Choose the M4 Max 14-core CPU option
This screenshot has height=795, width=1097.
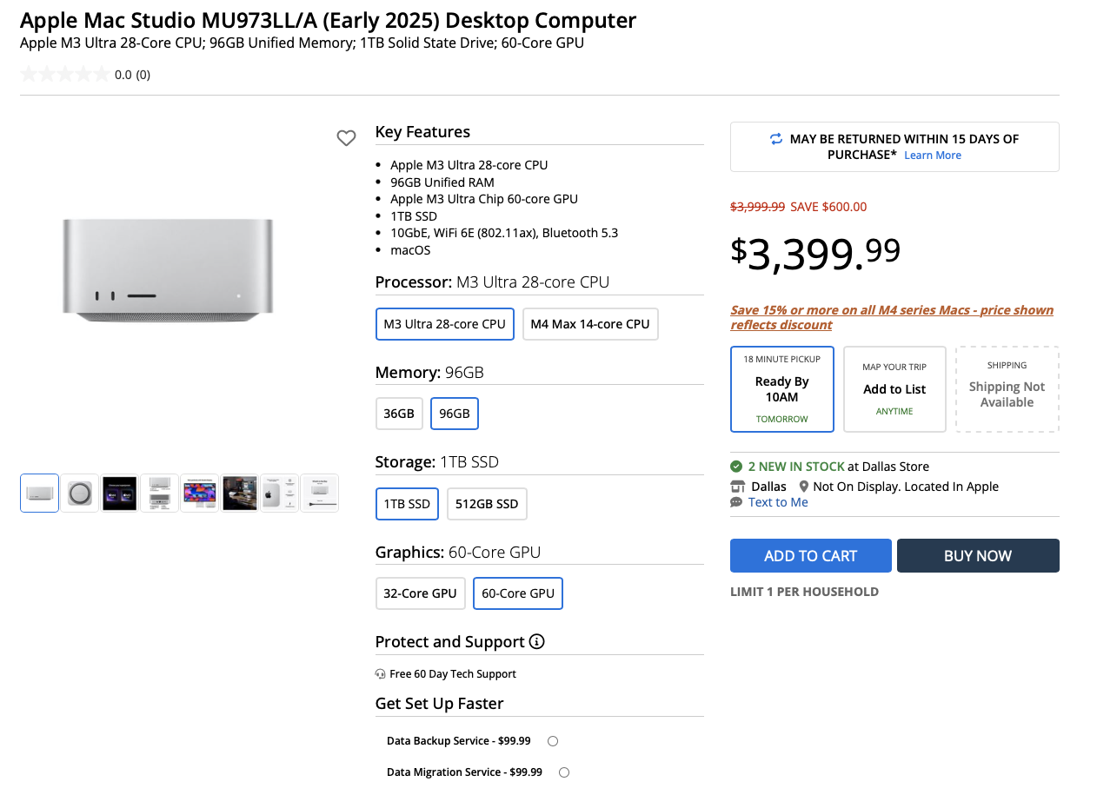[590, 324]
